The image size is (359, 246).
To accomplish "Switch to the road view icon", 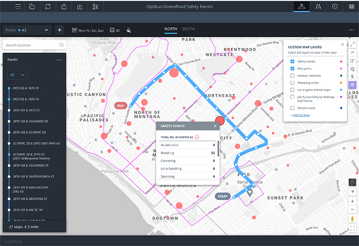I will pos(318,7).
